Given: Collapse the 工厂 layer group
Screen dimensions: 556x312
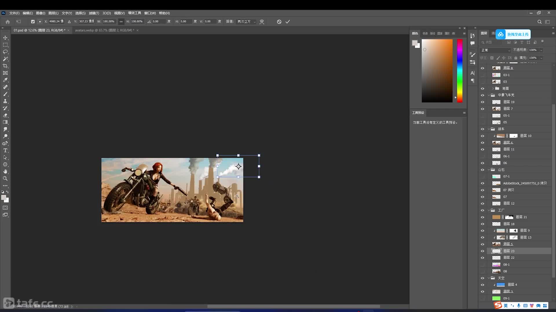Looking at the screenshot, I should pos(489,210).
